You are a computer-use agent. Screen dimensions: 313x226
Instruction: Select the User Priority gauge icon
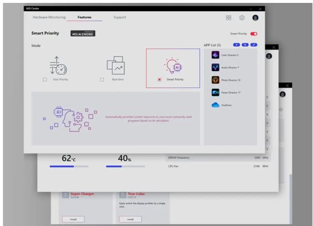tap(58, 65)
